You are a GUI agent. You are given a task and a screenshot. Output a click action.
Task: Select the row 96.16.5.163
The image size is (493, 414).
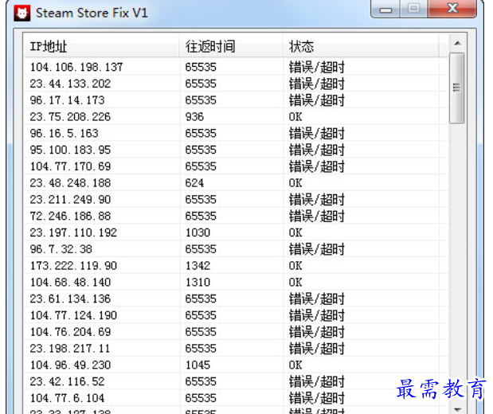(236, 133)
